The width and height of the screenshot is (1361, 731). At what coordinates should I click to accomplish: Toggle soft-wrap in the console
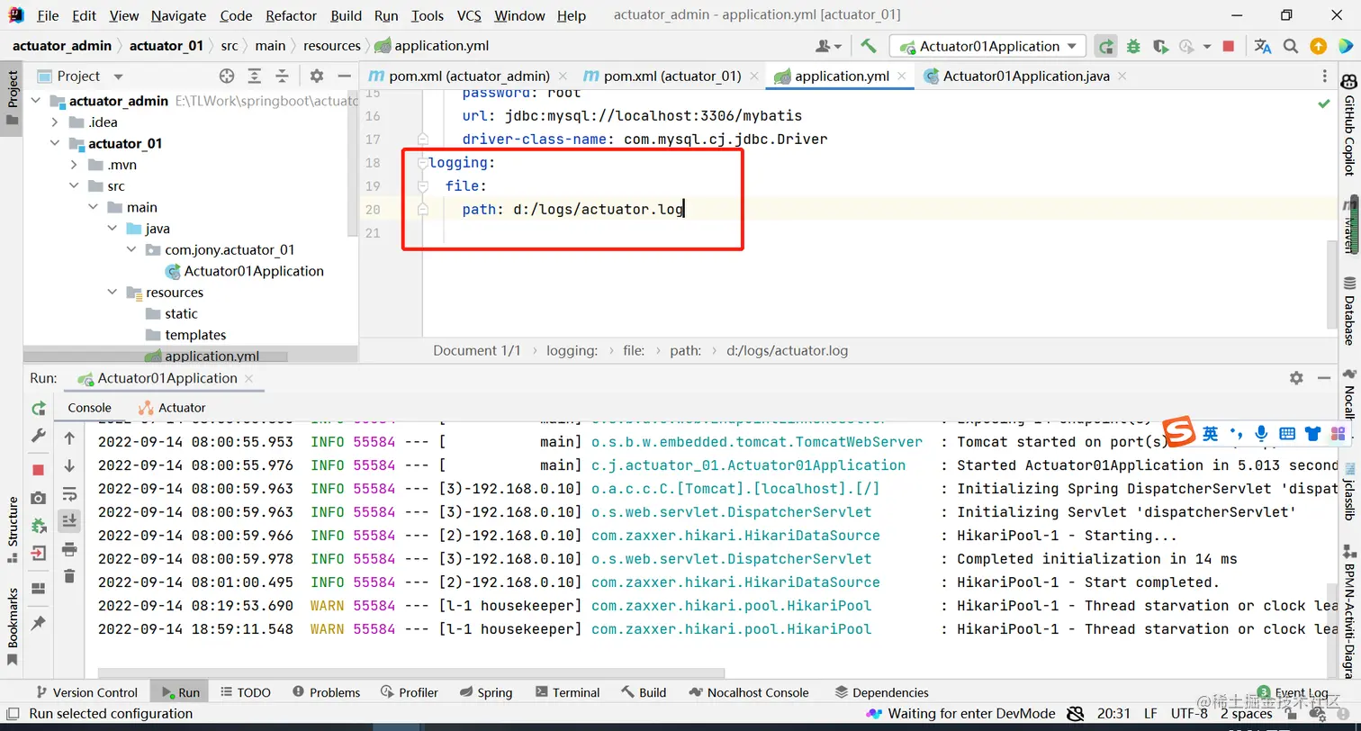tap(69, 494)
